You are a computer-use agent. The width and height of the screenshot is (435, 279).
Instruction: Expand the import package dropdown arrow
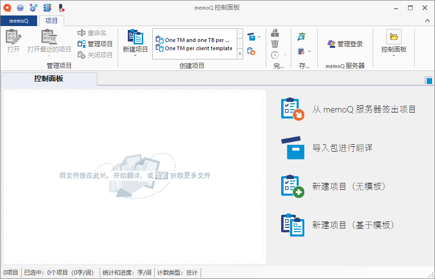[x=259, y=37]
